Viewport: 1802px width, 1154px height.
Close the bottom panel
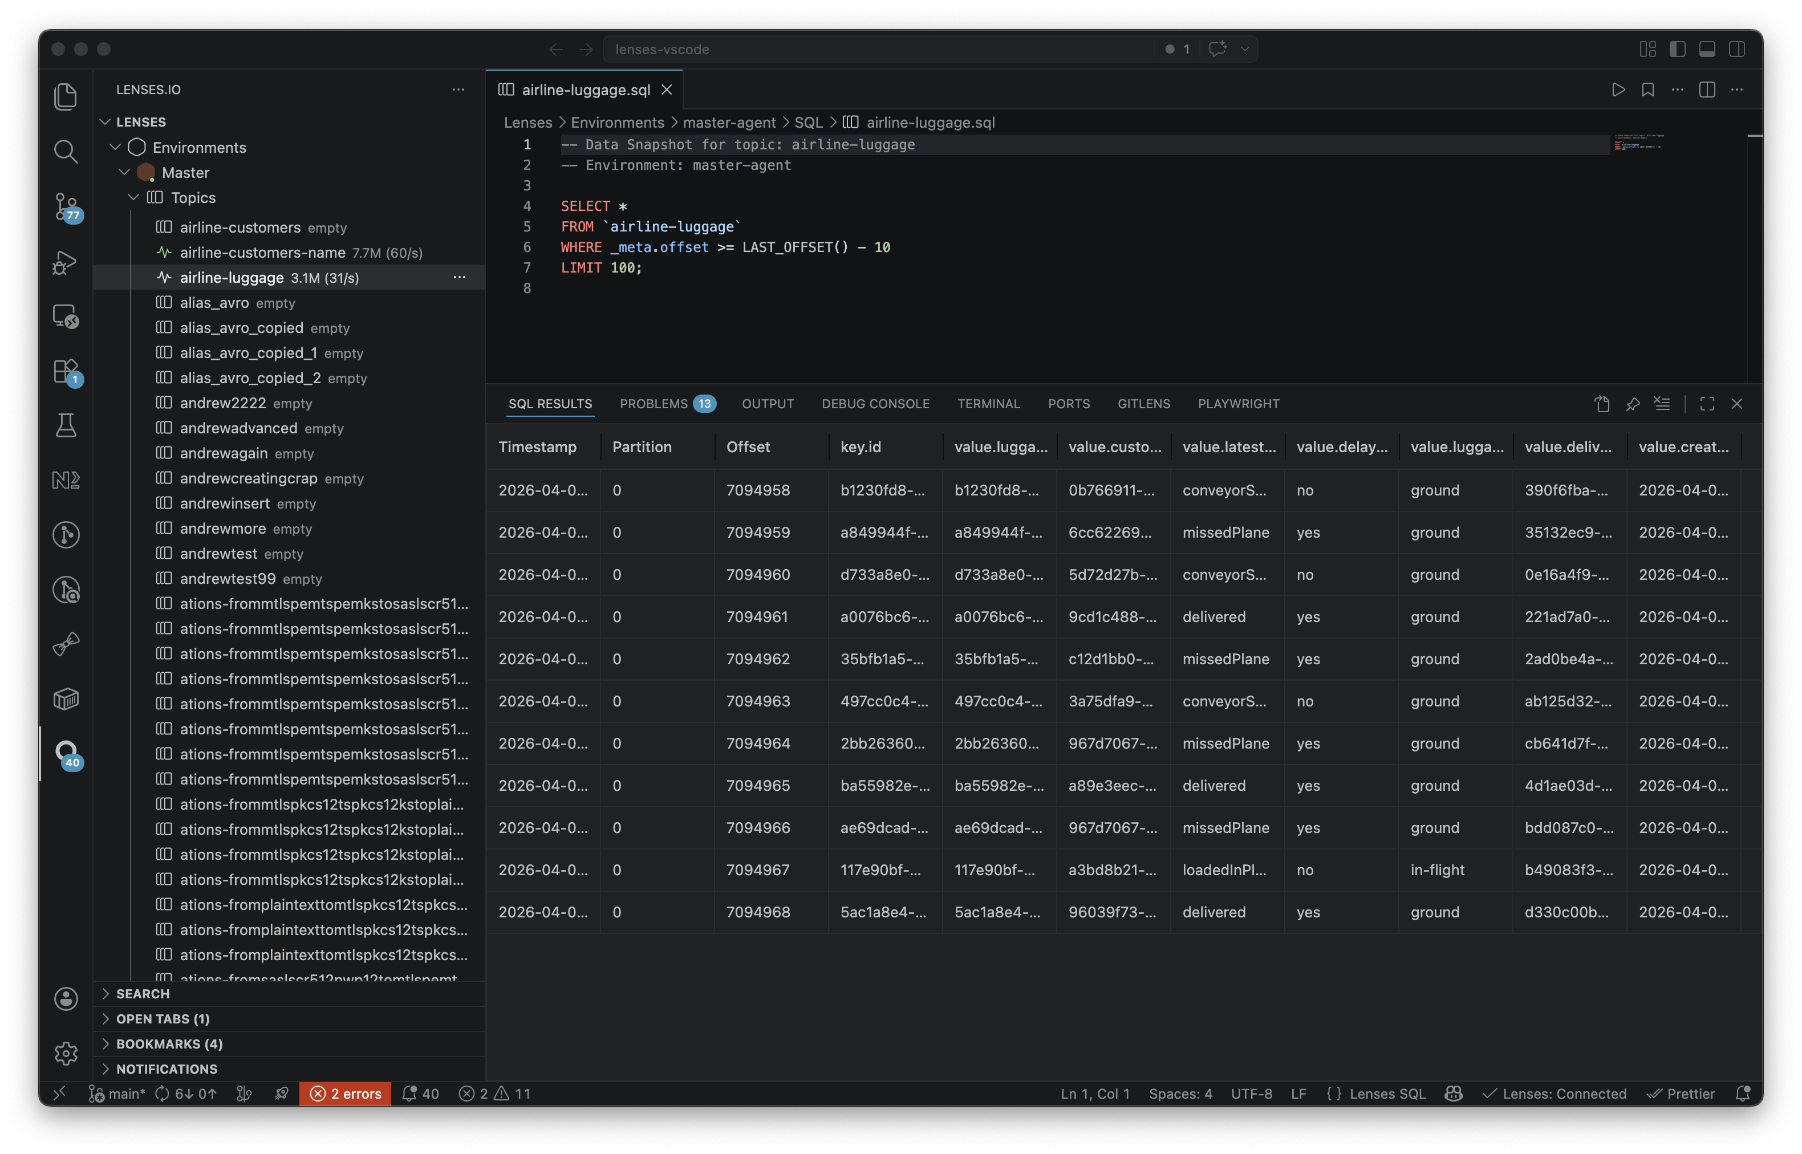[x=1737, y=404]
